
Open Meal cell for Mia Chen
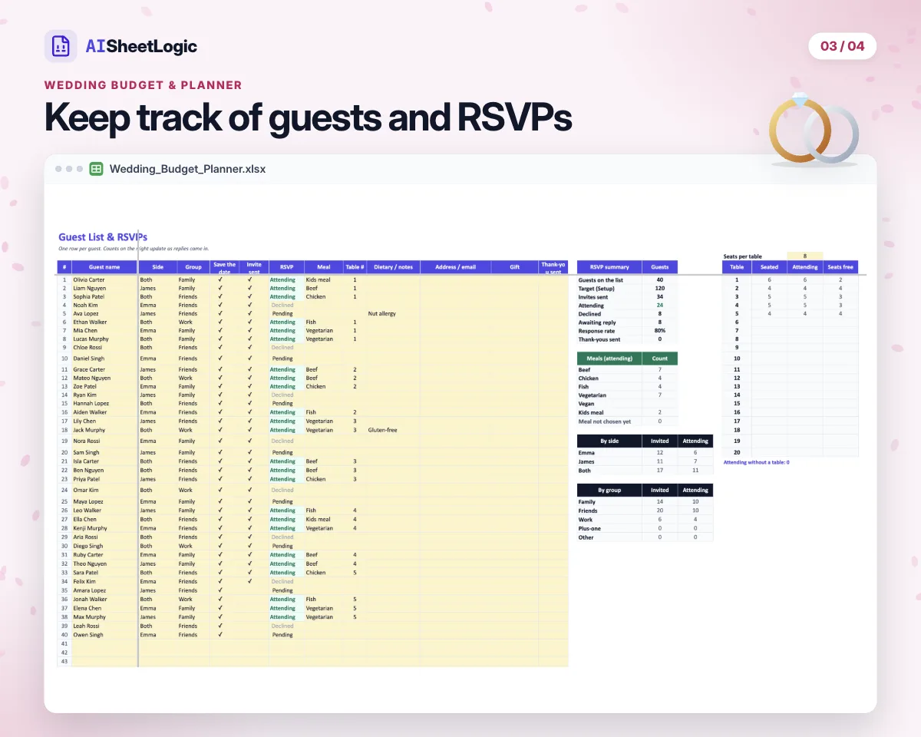(323, 331)
